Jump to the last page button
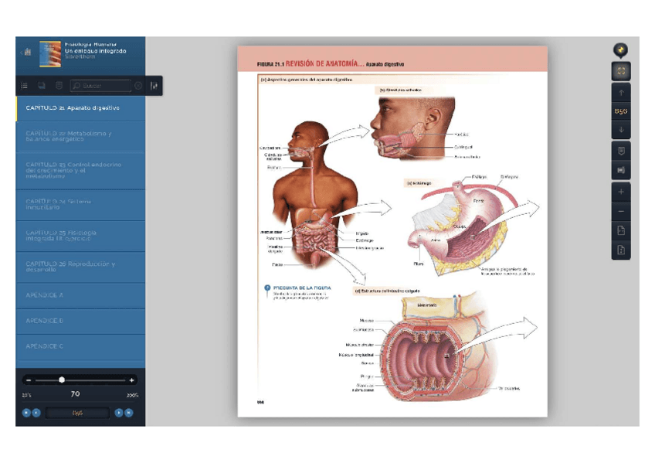Viewport: 655px width, 463px height. point(129,413)
